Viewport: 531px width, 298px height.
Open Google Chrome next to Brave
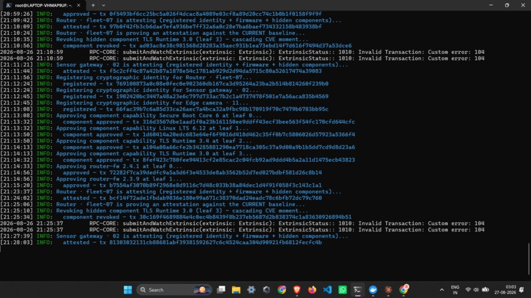click(x=282, y=290)
